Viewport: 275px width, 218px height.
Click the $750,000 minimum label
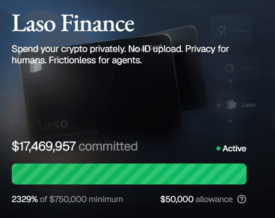(86, 199)
